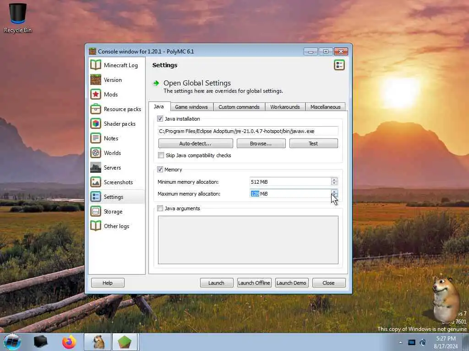Click the maximum memory allocation field

(x=290, y=194)
